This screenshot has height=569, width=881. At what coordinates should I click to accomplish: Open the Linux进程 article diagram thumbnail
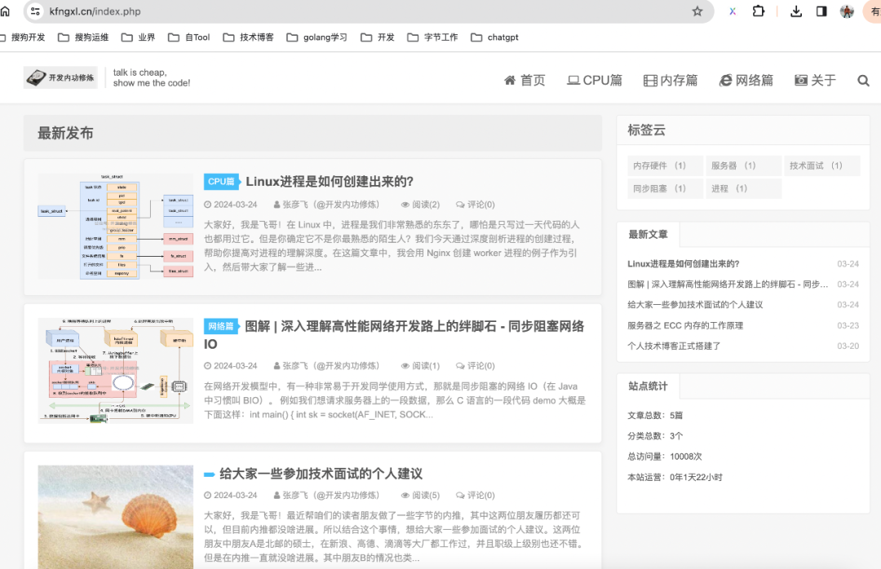(x=116, y=227)
